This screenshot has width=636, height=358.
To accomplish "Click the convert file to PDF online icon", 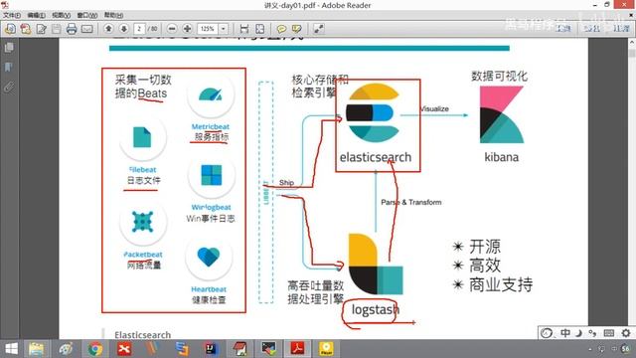I will pos(10,29).
